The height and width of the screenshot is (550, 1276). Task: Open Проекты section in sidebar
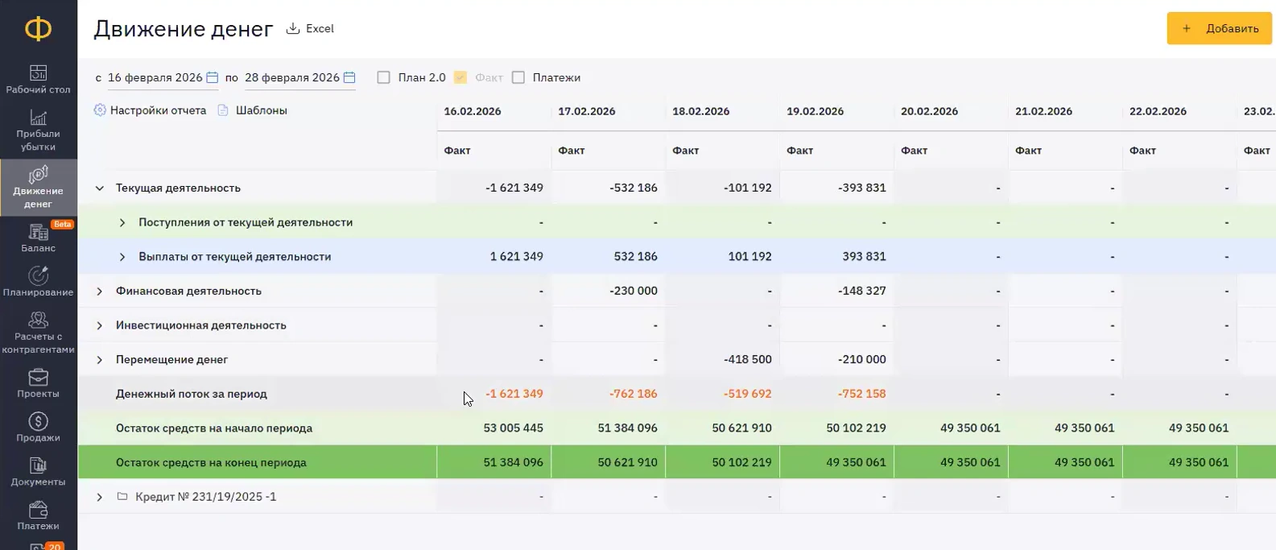click(38, 384)
